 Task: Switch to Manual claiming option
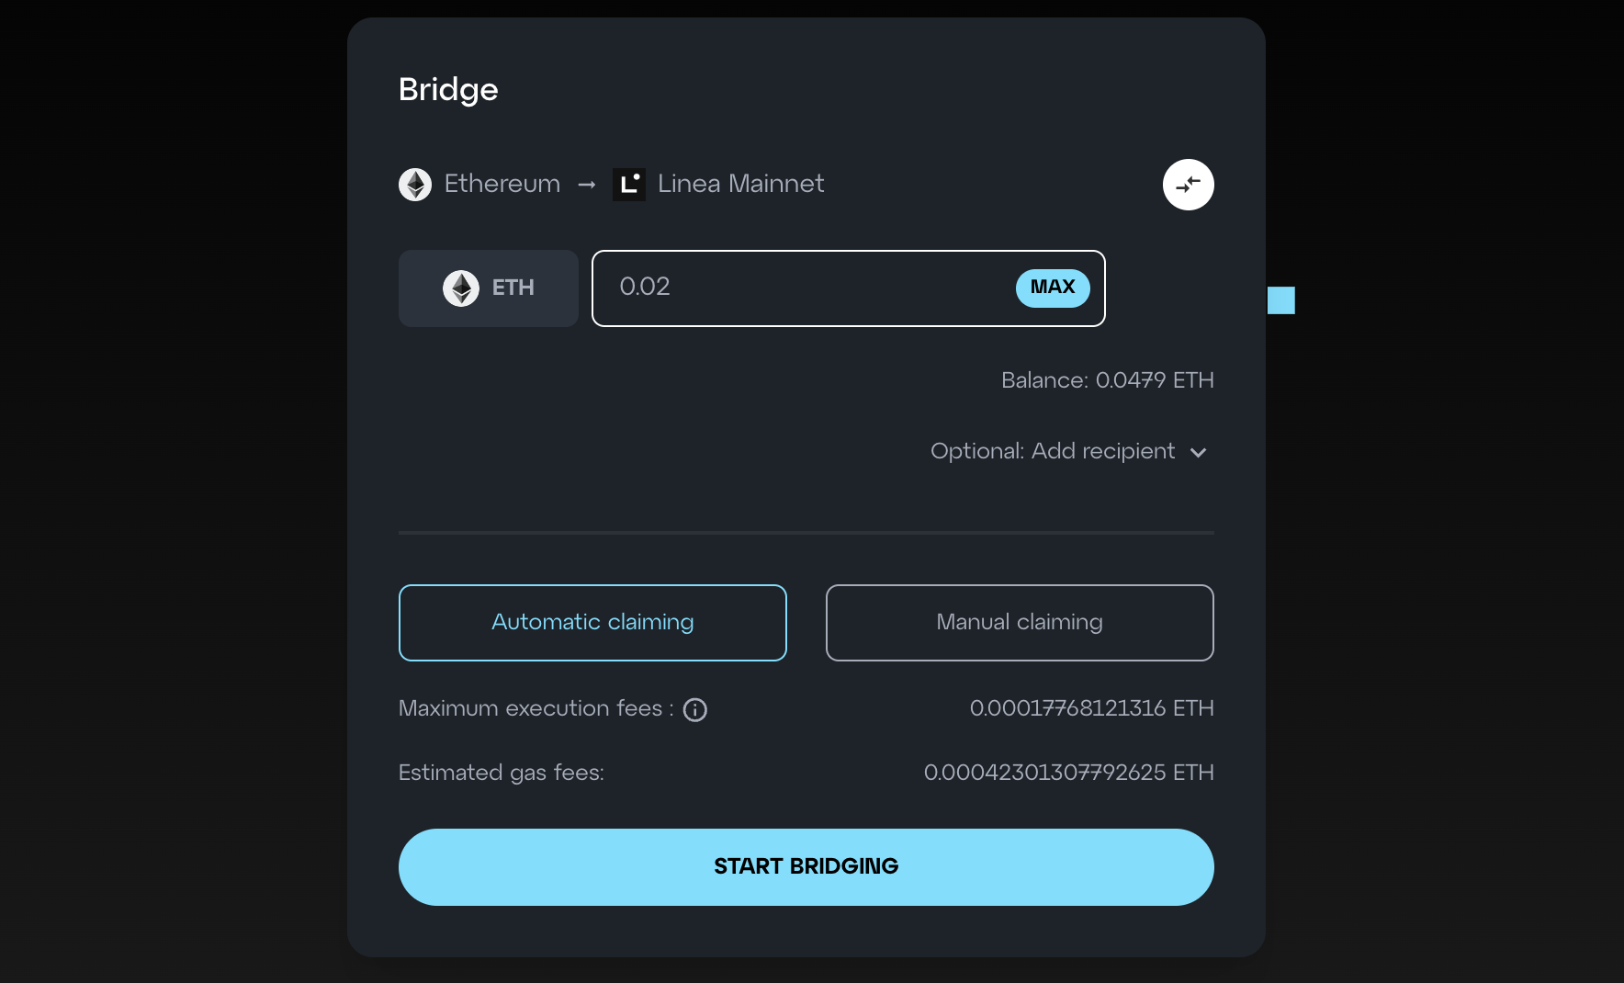pos(1020,623)
